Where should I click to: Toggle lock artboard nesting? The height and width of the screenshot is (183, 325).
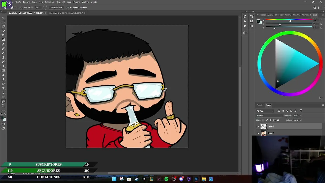point(274,120)
